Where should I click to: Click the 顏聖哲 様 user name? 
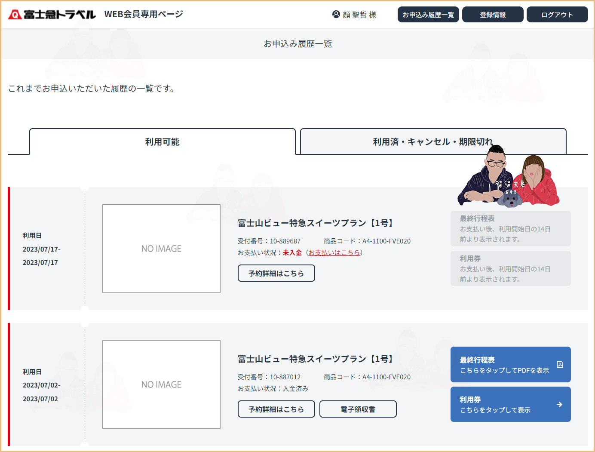(x=359, y=15)
